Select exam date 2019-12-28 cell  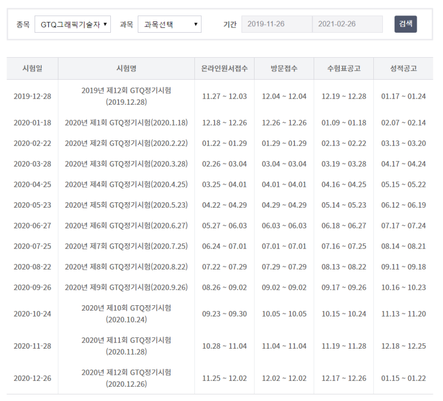(x=32, y=96)
